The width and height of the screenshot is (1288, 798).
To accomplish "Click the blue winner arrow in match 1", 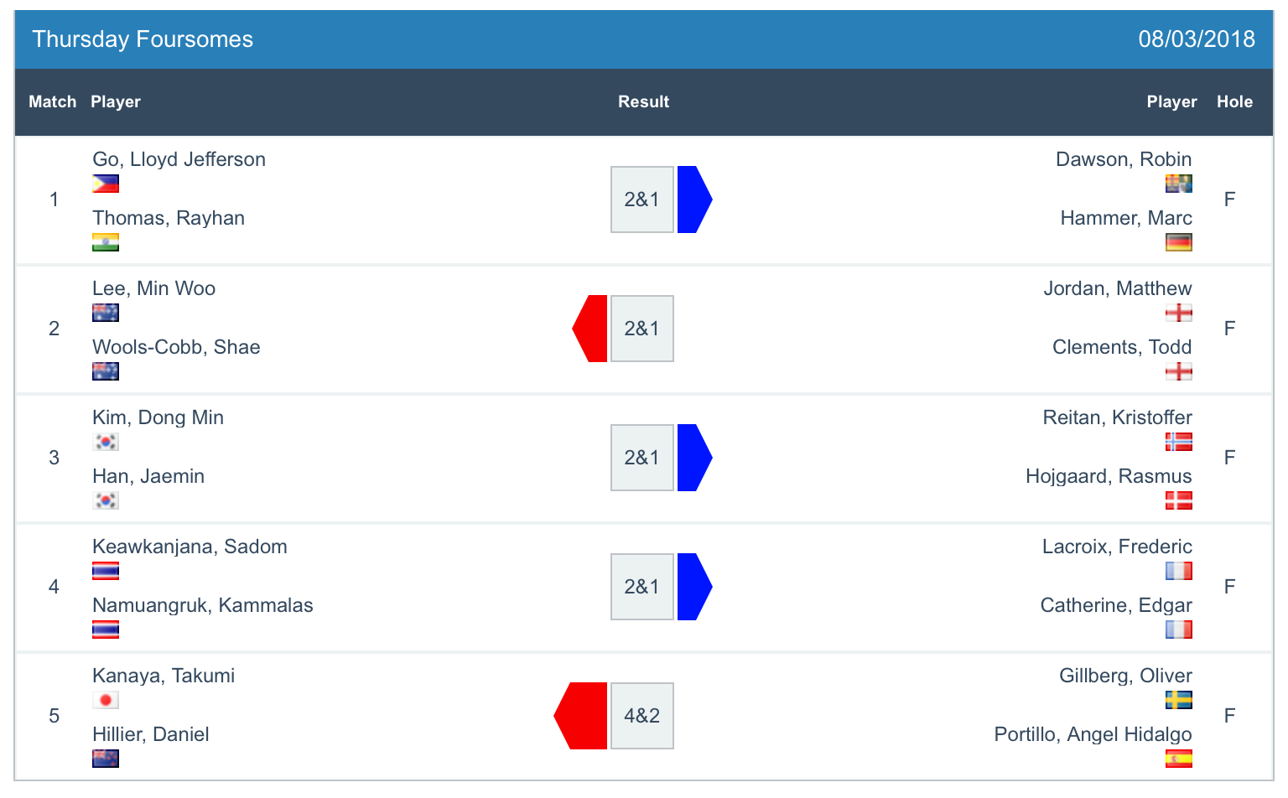I will point(694,199).
